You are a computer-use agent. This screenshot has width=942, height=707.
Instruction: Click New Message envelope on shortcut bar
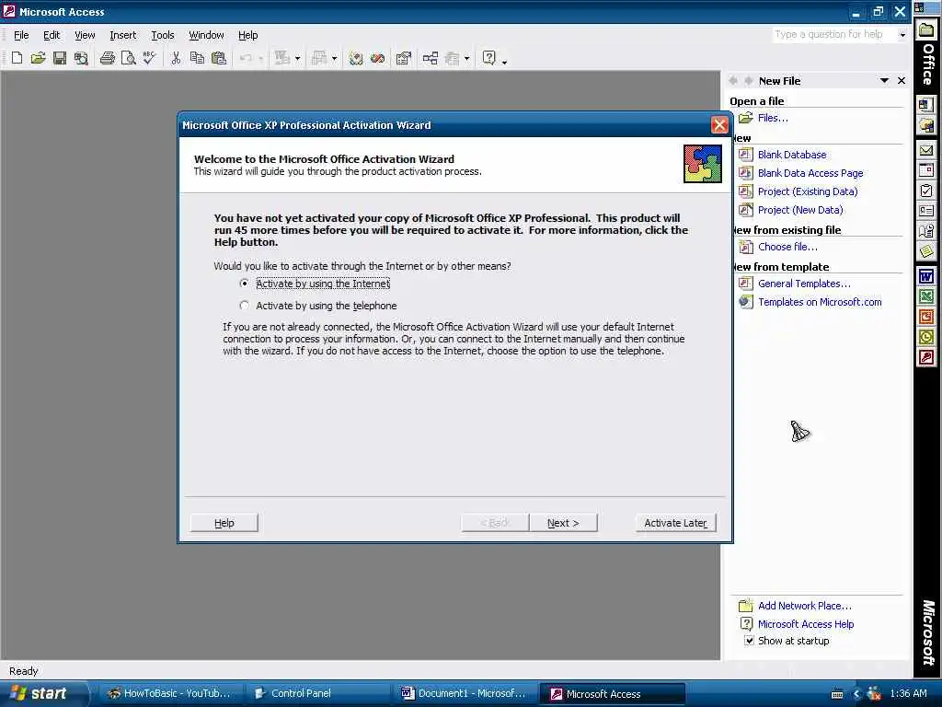[x=926, y=150]
